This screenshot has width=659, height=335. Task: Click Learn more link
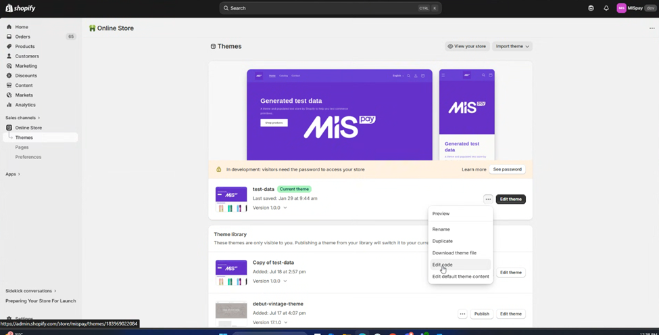coord(474,169)
